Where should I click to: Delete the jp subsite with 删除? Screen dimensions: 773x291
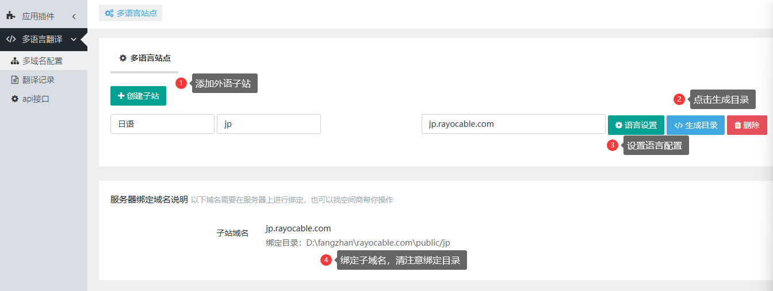747,125
